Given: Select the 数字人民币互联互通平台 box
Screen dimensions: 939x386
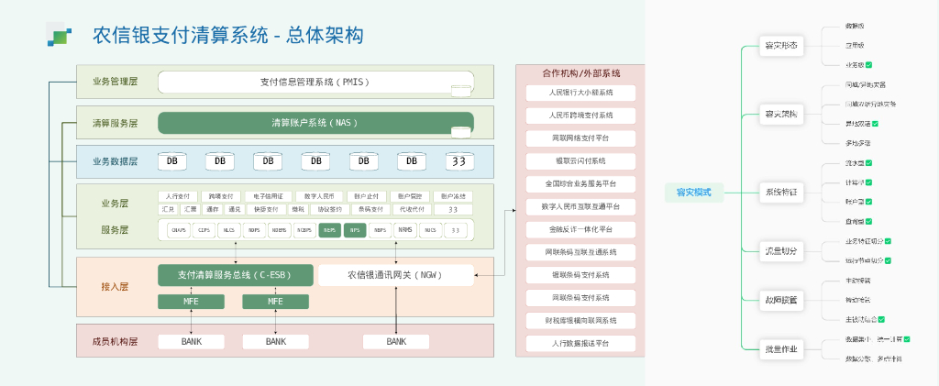Looking at the screenshot, I should tap(580, 206).
